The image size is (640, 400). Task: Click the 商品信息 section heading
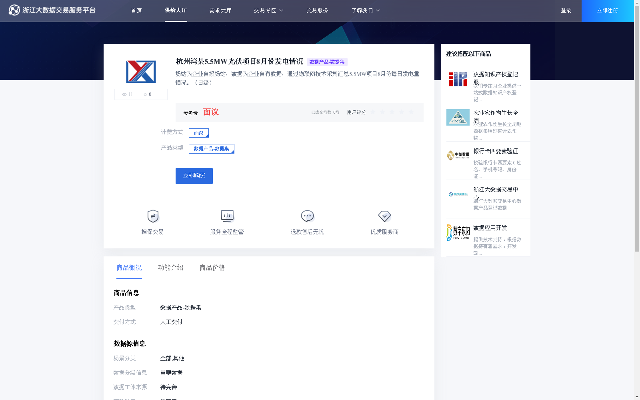[126, 293]
